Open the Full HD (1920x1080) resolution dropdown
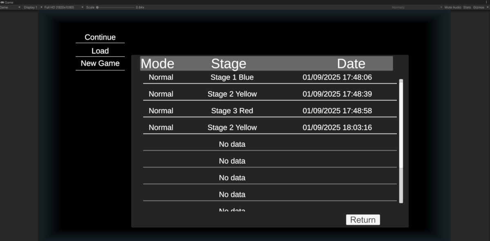The width and height of the screenshot is (490, 241). [64, 7]
